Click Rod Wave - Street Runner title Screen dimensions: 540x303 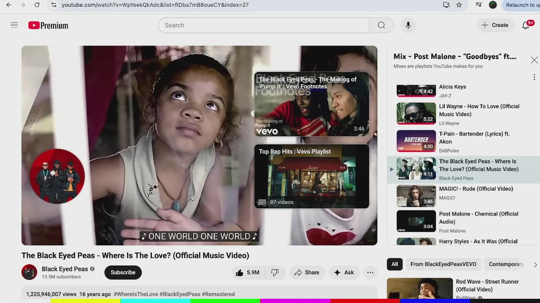coord(487,286)
